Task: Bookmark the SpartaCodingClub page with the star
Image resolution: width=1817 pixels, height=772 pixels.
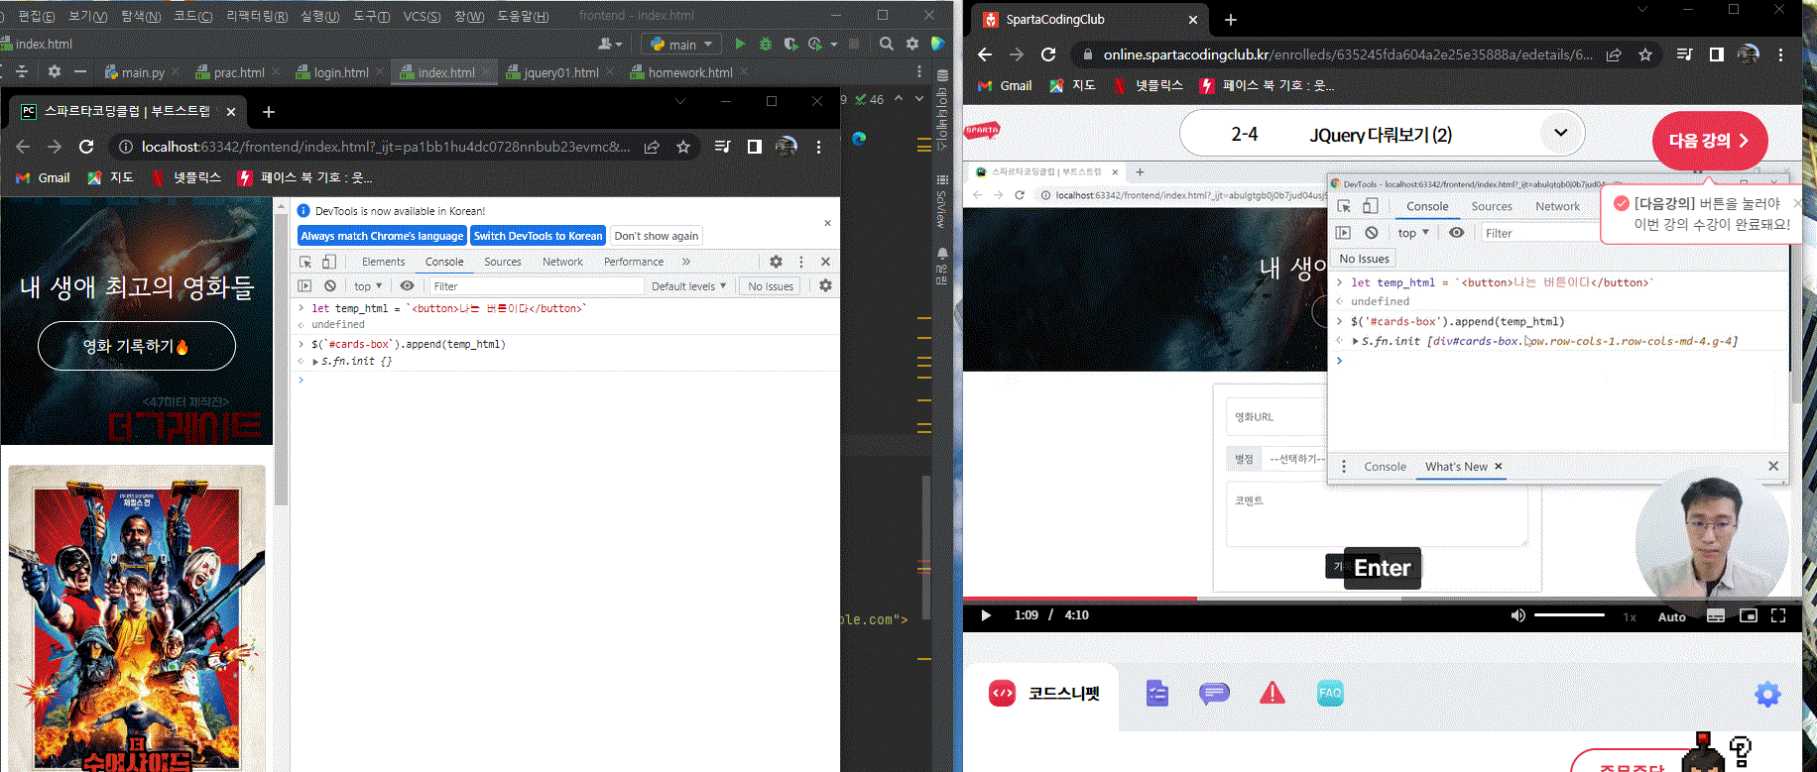Action: pyautogui.click(x=1645, y=55)
